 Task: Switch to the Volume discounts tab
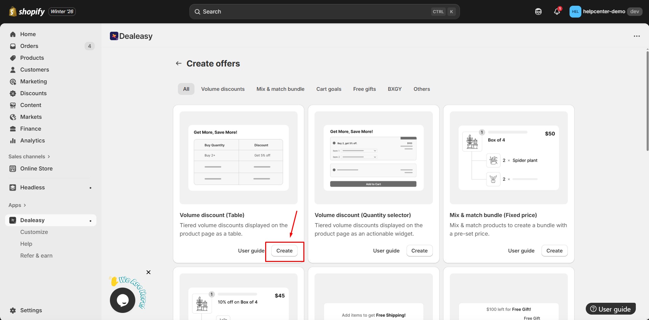pyautogui.click(x=223, y=89)
